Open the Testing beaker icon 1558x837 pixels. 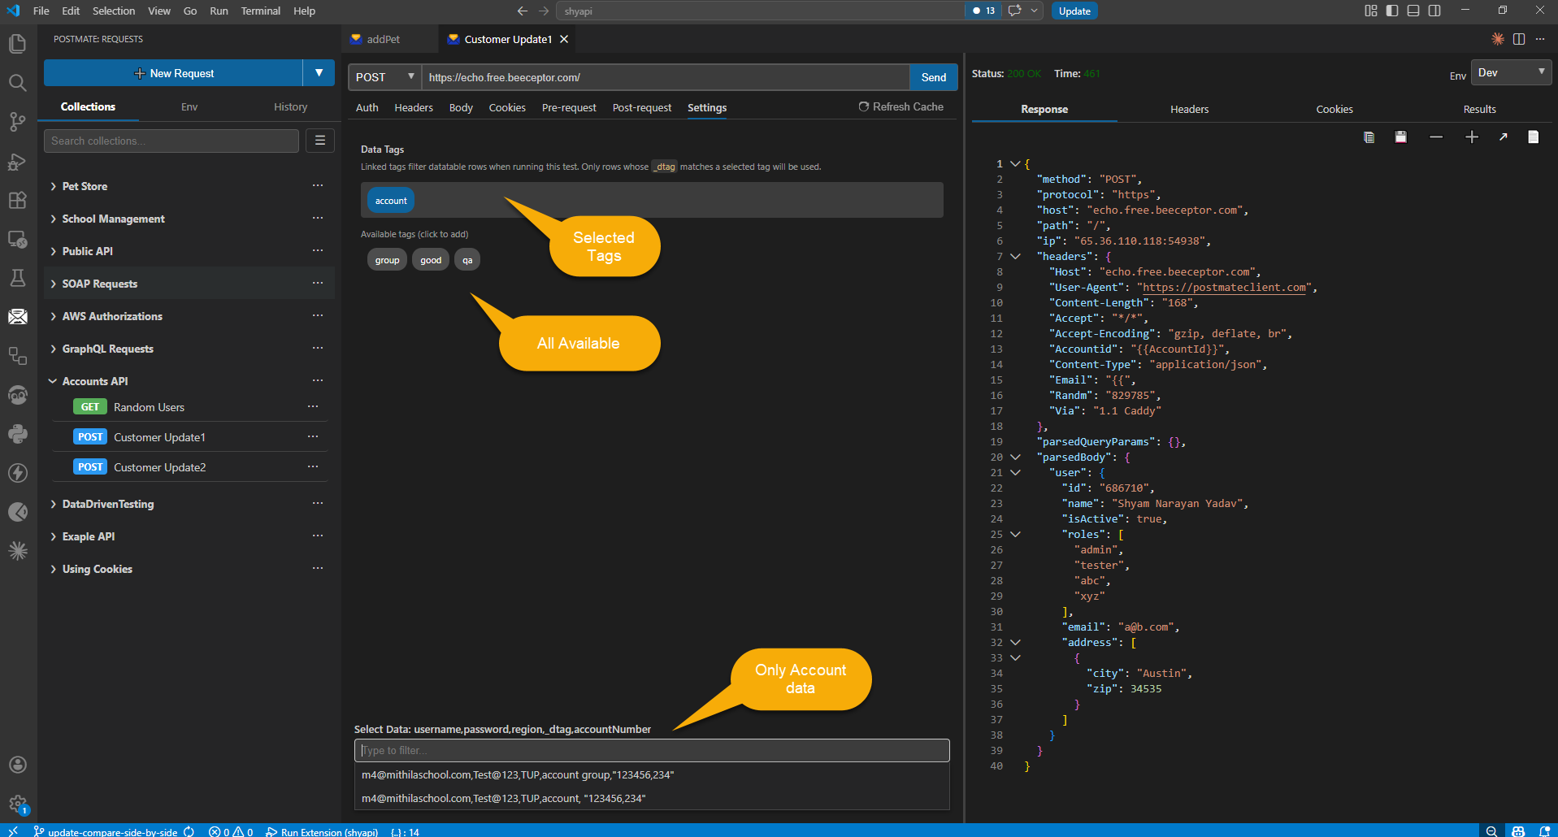pyautogui.click(x=17, y=278)
